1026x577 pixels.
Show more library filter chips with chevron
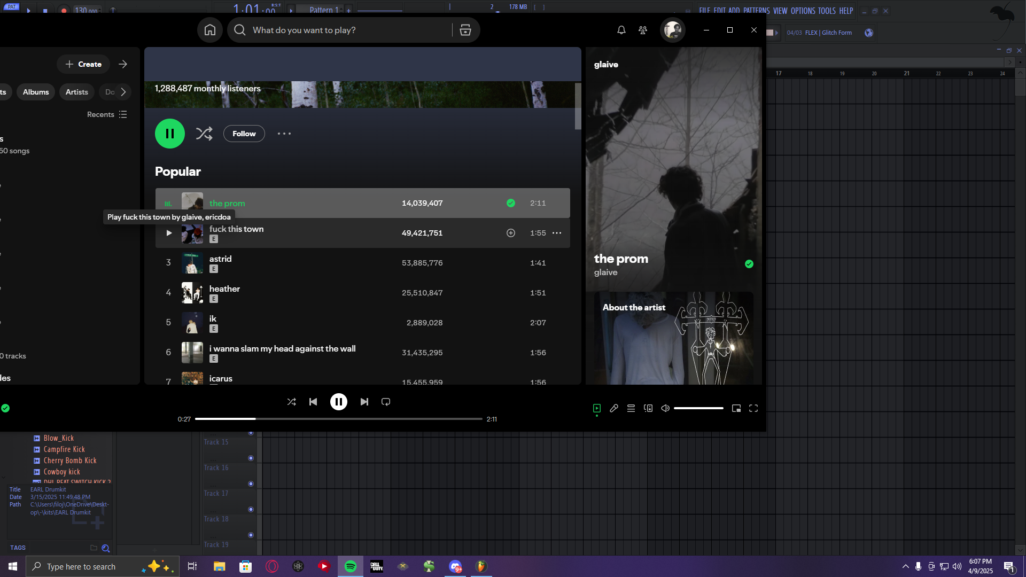pyautogui.click(x=123, y=92)
